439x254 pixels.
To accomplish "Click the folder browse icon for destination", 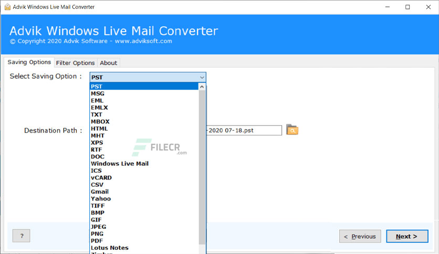I will click(292, 130).
